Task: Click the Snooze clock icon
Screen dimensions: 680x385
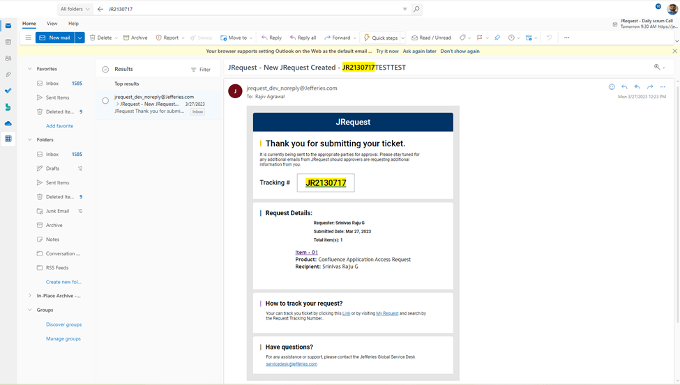Action: pos(511,38)
